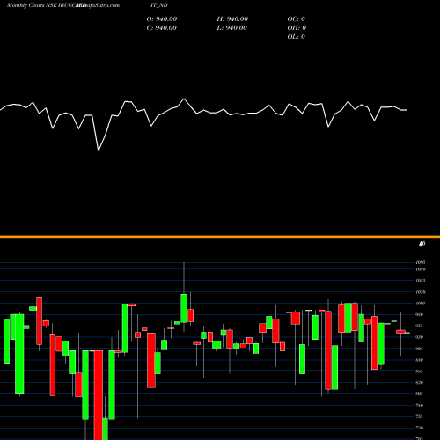The image size is (440, 440).
Task: Click the Monthly Charts NSE title text
Action: [32, 5]
